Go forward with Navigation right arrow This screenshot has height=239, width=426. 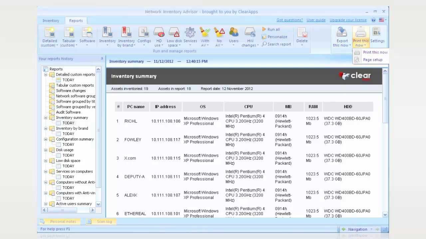tap(377, 229)
